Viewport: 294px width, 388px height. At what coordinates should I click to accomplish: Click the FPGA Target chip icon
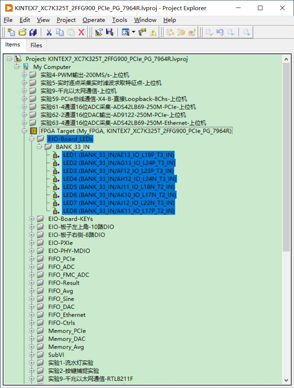point(33,131)
